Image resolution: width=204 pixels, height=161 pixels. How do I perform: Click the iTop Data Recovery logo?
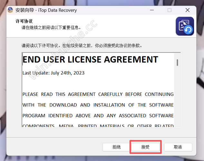tap(185, 26)
